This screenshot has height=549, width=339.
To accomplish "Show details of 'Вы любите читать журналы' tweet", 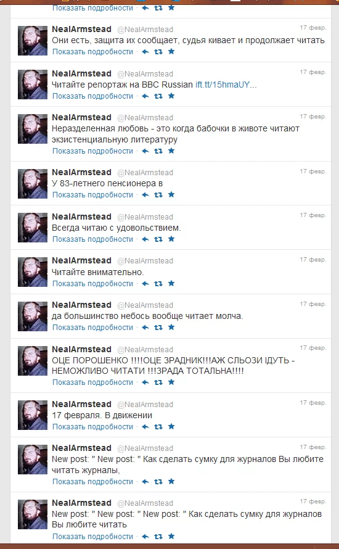I will coord(92,481).
